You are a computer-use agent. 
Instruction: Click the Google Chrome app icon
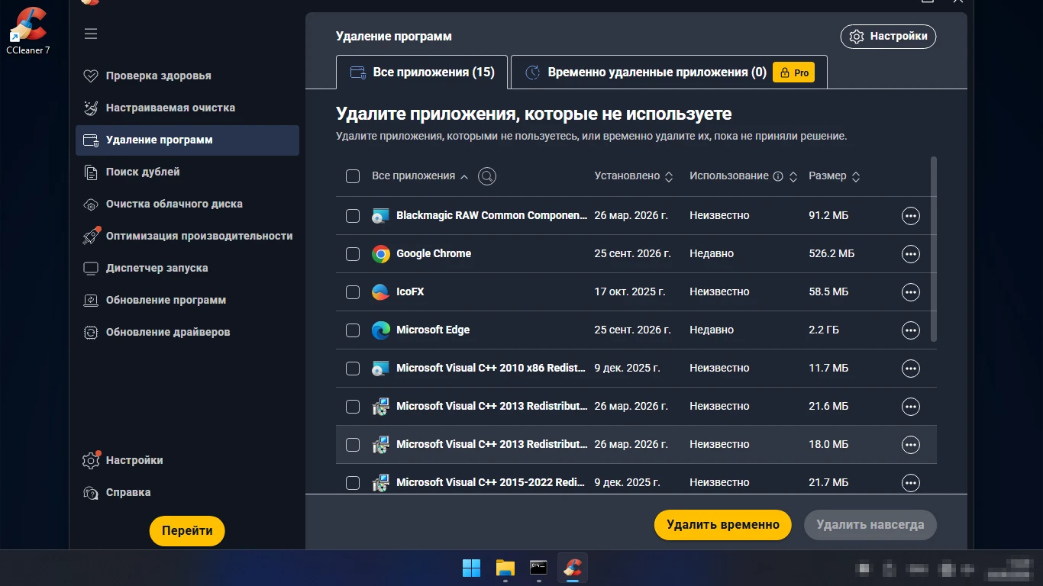[x=381, y=254]
